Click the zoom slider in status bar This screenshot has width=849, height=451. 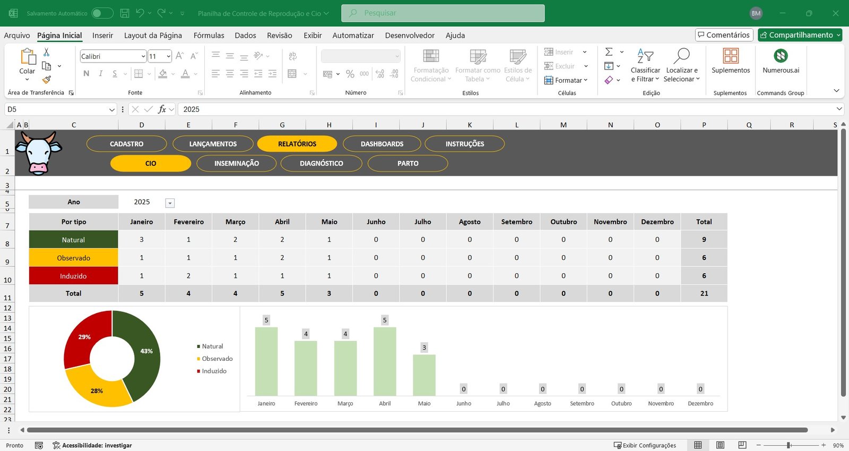click(x=789, y=445)
